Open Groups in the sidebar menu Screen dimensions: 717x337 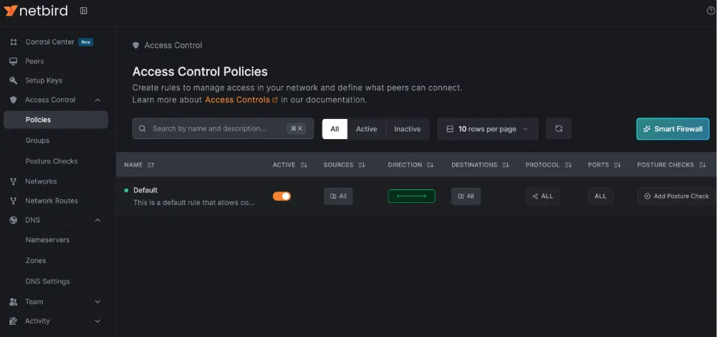(x=37, y=141)
